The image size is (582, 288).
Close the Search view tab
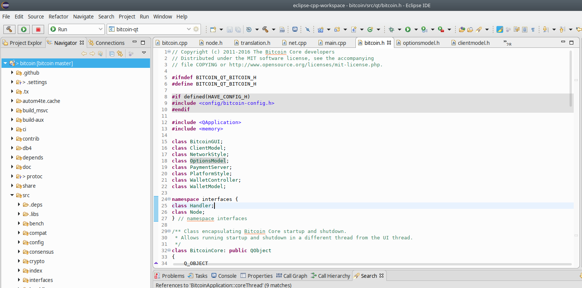pos(381,276)
